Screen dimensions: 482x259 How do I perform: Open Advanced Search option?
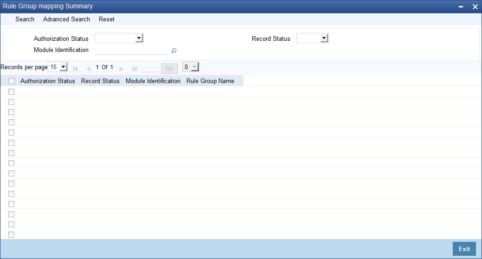pyautogui.click(x=66, y=19)
